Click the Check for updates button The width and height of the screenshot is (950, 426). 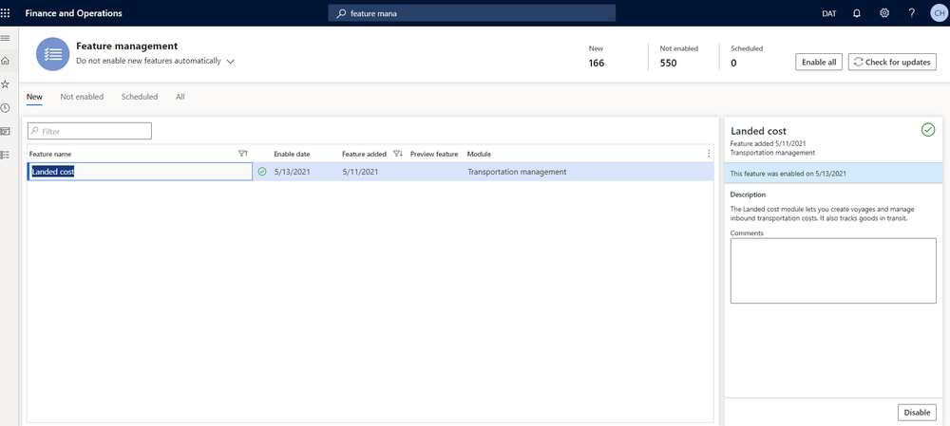point(892,62)
